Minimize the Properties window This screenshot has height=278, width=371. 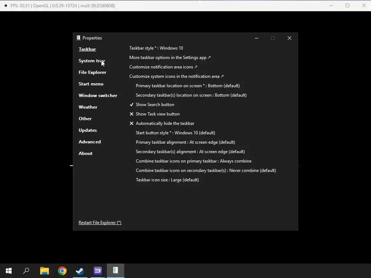tap(257, 38)
